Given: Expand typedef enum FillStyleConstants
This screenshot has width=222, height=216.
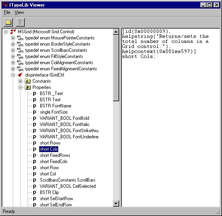Looking at the screenshot, I should pyautogui.click(x=13, y=56).
